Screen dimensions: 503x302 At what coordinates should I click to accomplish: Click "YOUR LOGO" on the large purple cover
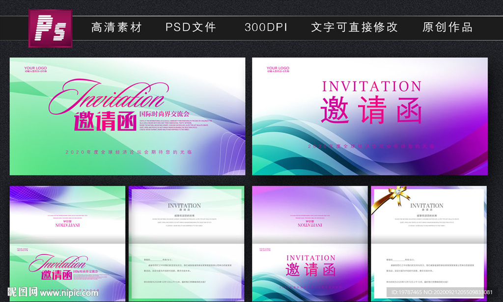point(278,68)
